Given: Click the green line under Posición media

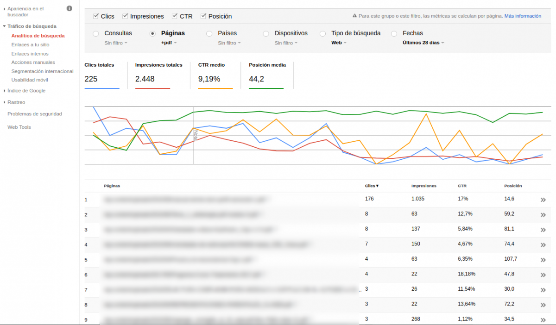Looking at the screenshot, I should coord(266,88).
